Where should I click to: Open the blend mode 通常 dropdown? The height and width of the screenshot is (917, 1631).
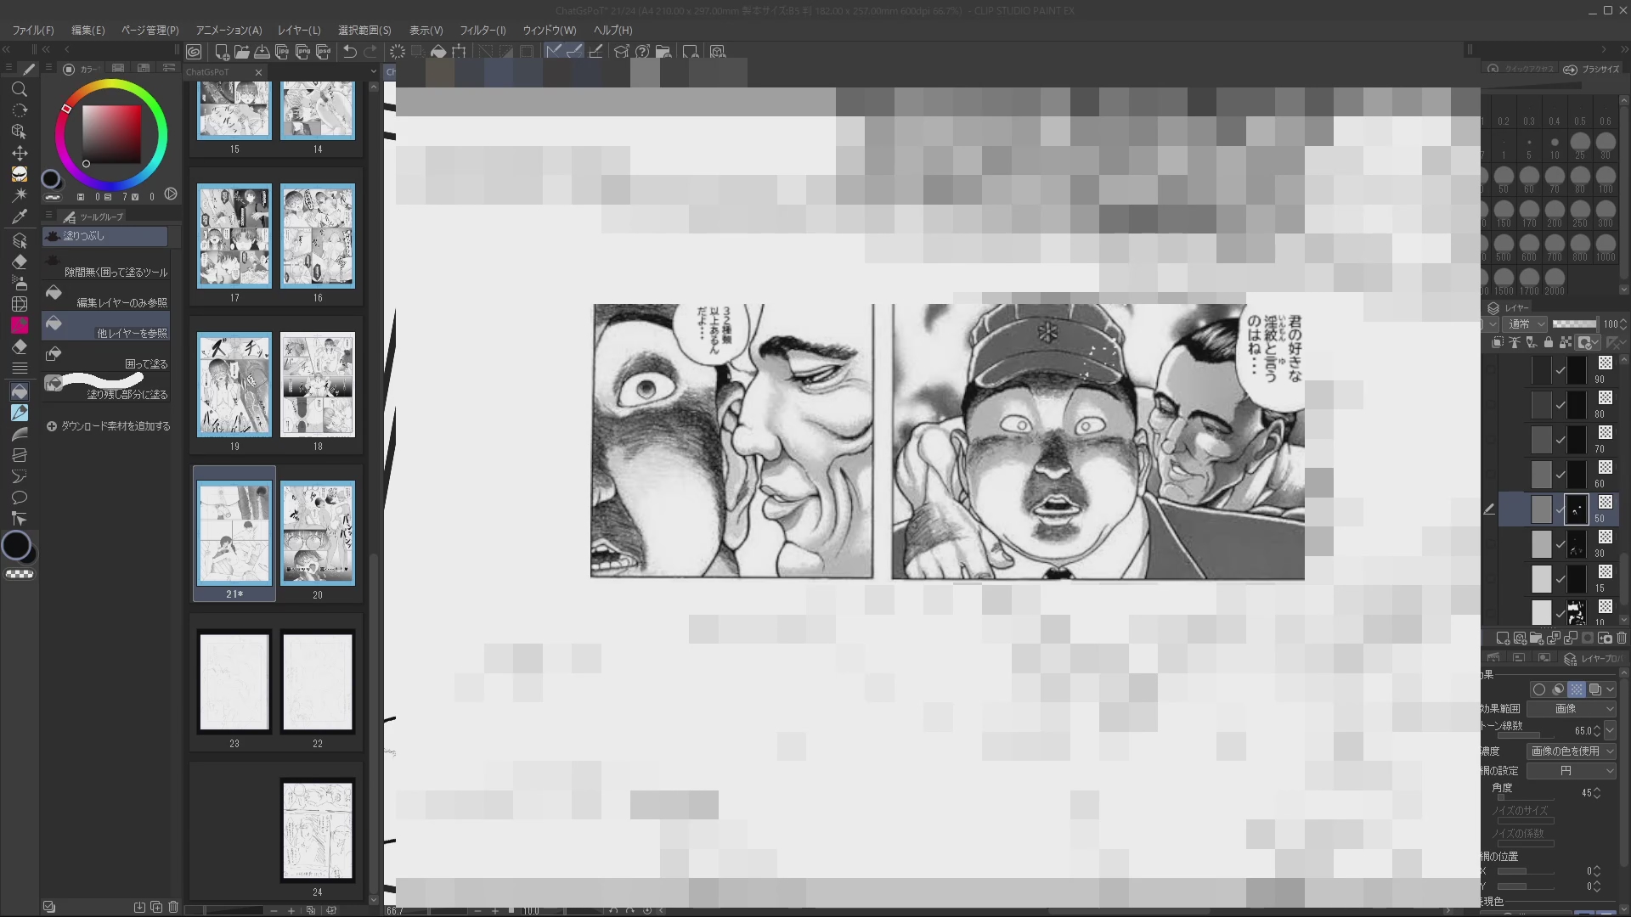1526,323
